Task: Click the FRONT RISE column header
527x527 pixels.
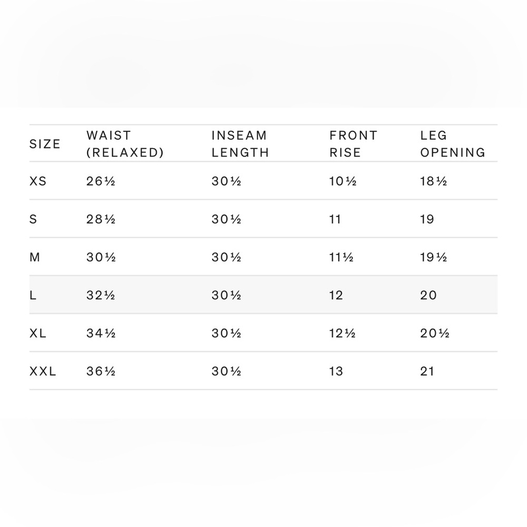Action: [353, 144]
